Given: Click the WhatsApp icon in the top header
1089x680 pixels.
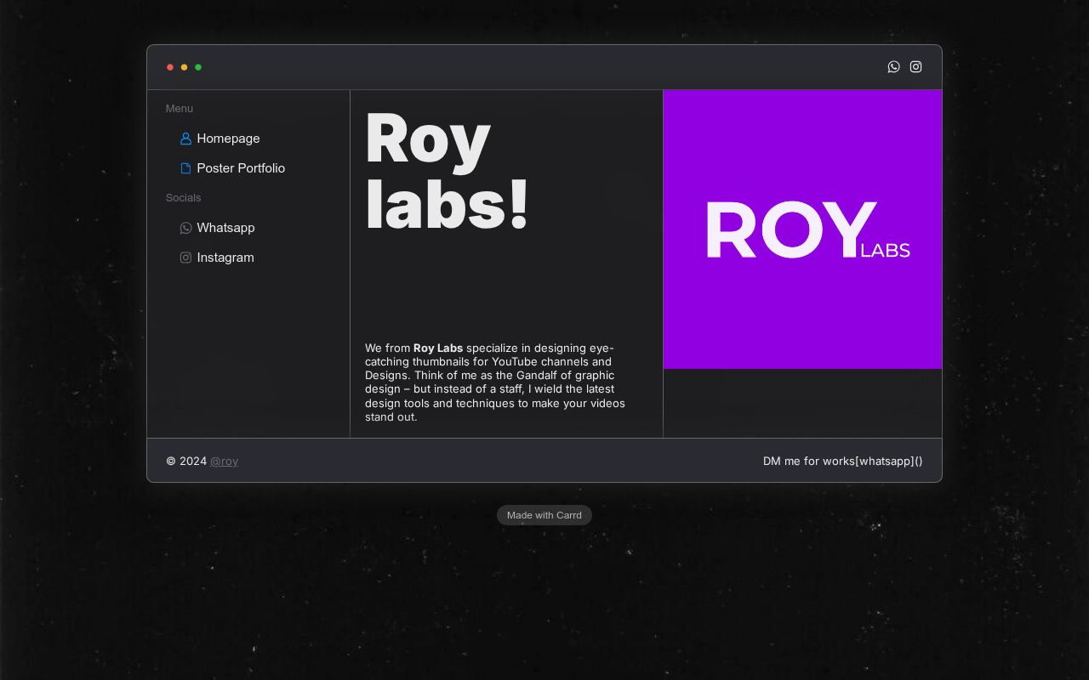Looking at the screenshot, I should (x=893, y=67).
